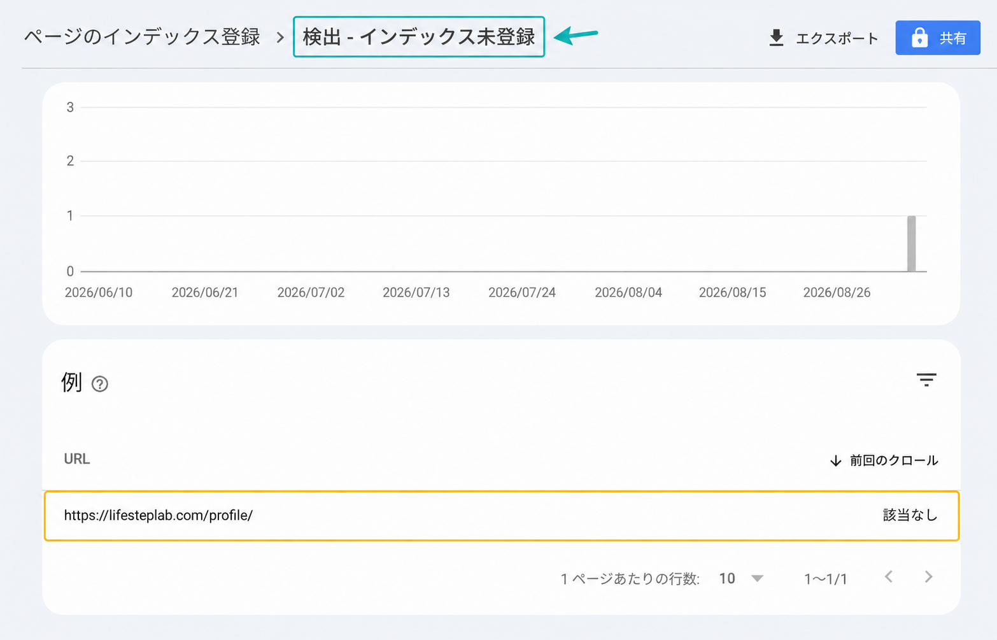997x640 pixels.
Task: Click the URL column header
Action: (x=77, y=459)
